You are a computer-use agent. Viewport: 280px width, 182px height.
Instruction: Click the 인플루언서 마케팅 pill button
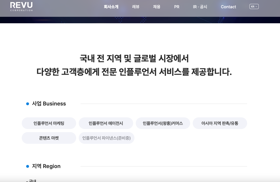(x=49, y=123)
